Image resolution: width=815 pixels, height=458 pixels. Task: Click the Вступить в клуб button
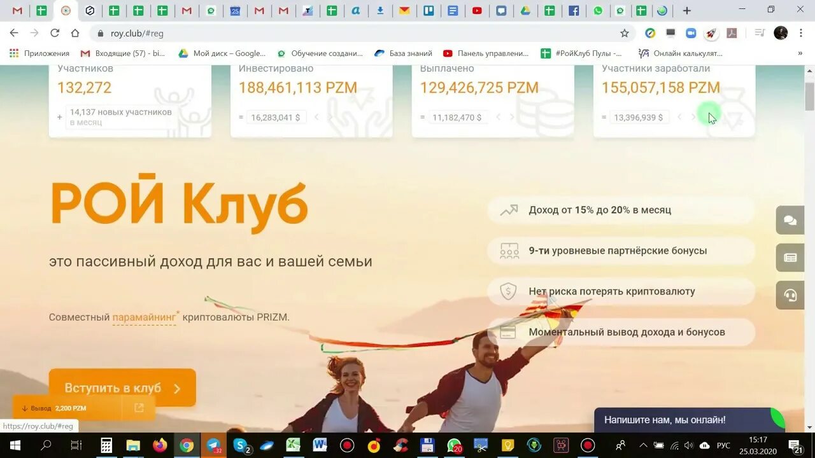point(122,388)
